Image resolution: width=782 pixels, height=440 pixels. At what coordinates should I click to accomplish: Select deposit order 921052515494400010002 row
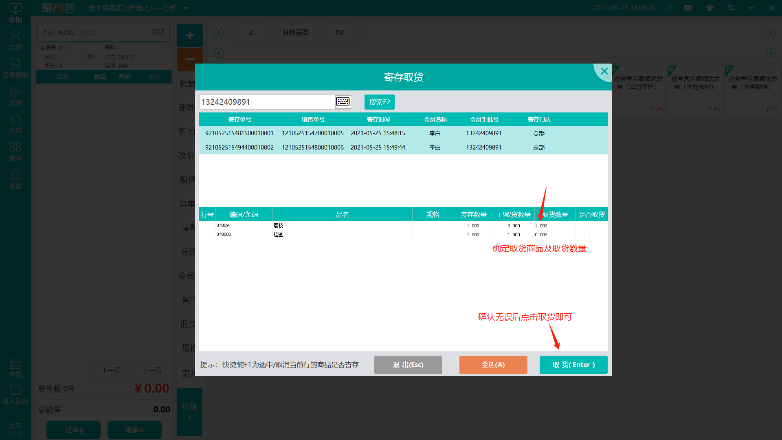[403, 147]
